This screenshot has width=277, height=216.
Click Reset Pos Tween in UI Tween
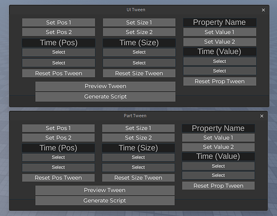tap(59, 73)
